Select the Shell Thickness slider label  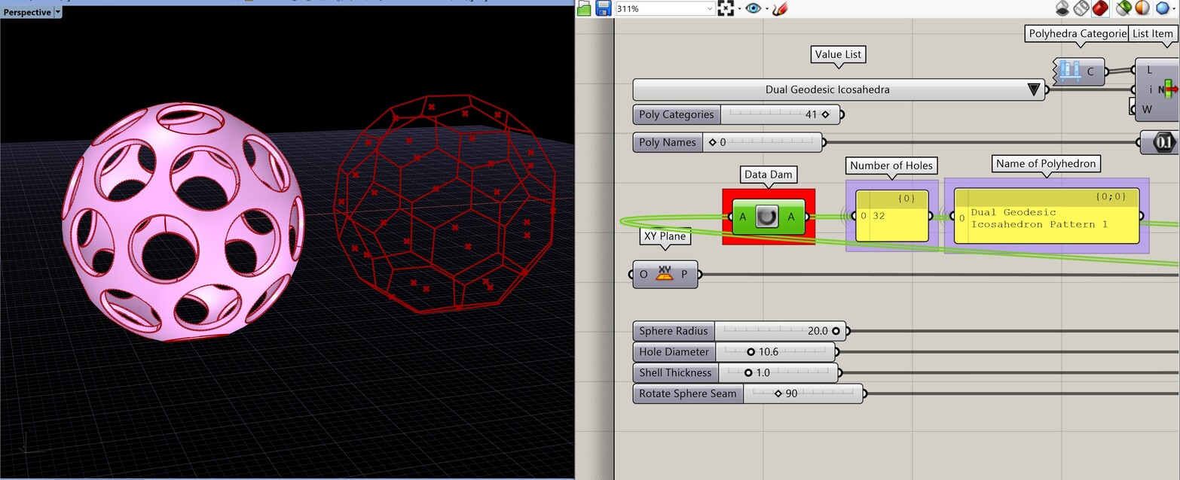(x=675, y=372)
